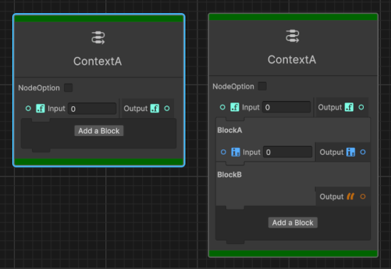This screenshot has height=269, width=391.
Task: Click top green flow bar of right node
Action: (293, 17)
